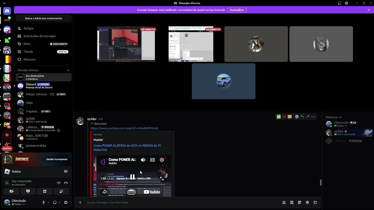The image size is (374, 210).
Task: Open more message options ellipsis
Action: (x=313, y=117)
